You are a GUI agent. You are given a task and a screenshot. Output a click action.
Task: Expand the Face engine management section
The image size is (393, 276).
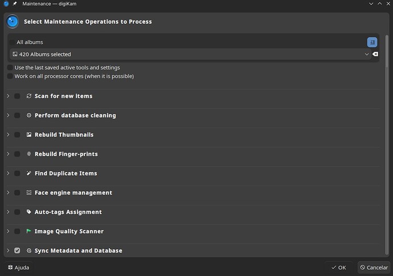[x=8, y=192]
